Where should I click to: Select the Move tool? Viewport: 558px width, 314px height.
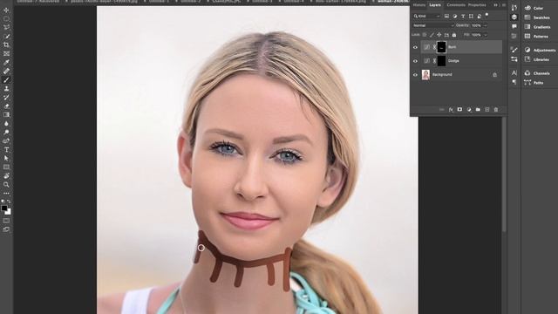point(6,10)
